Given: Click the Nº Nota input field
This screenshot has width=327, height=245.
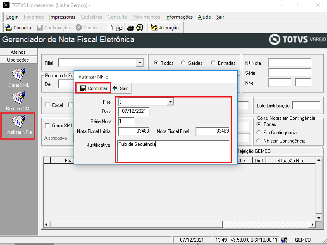Looking at the screenshot, I should (290, 63).
